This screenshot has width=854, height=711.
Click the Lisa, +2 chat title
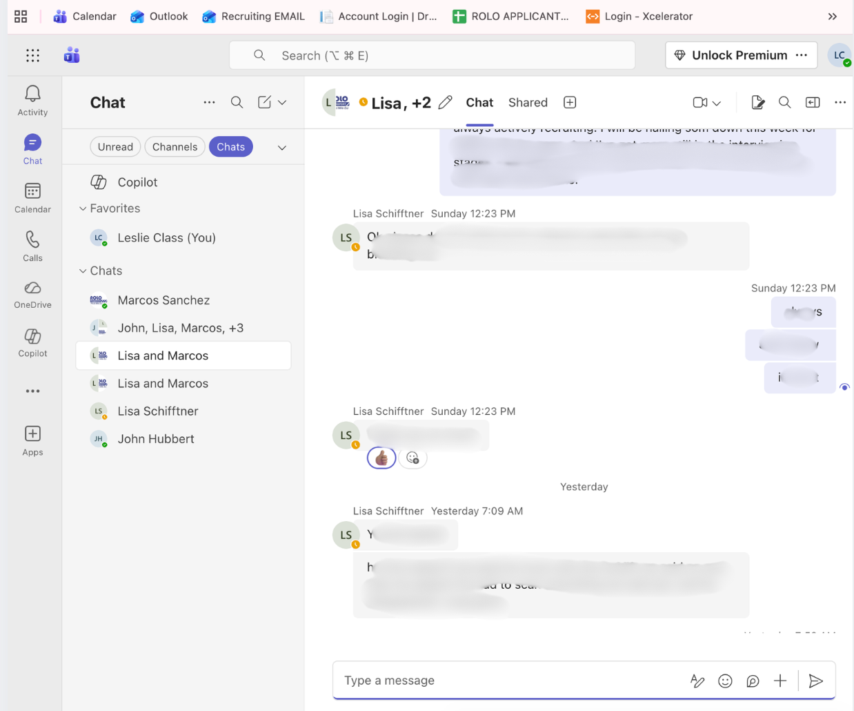[x=401, y=103]
